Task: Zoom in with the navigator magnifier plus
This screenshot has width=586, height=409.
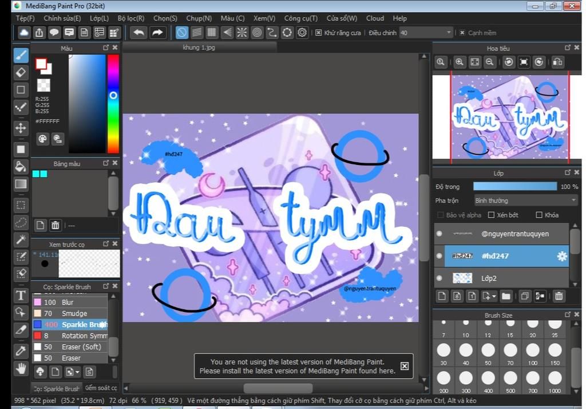Action: tap(460, 62)
